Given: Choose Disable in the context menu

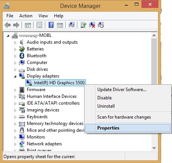Looking at the screenshot, I should point(128,98).
